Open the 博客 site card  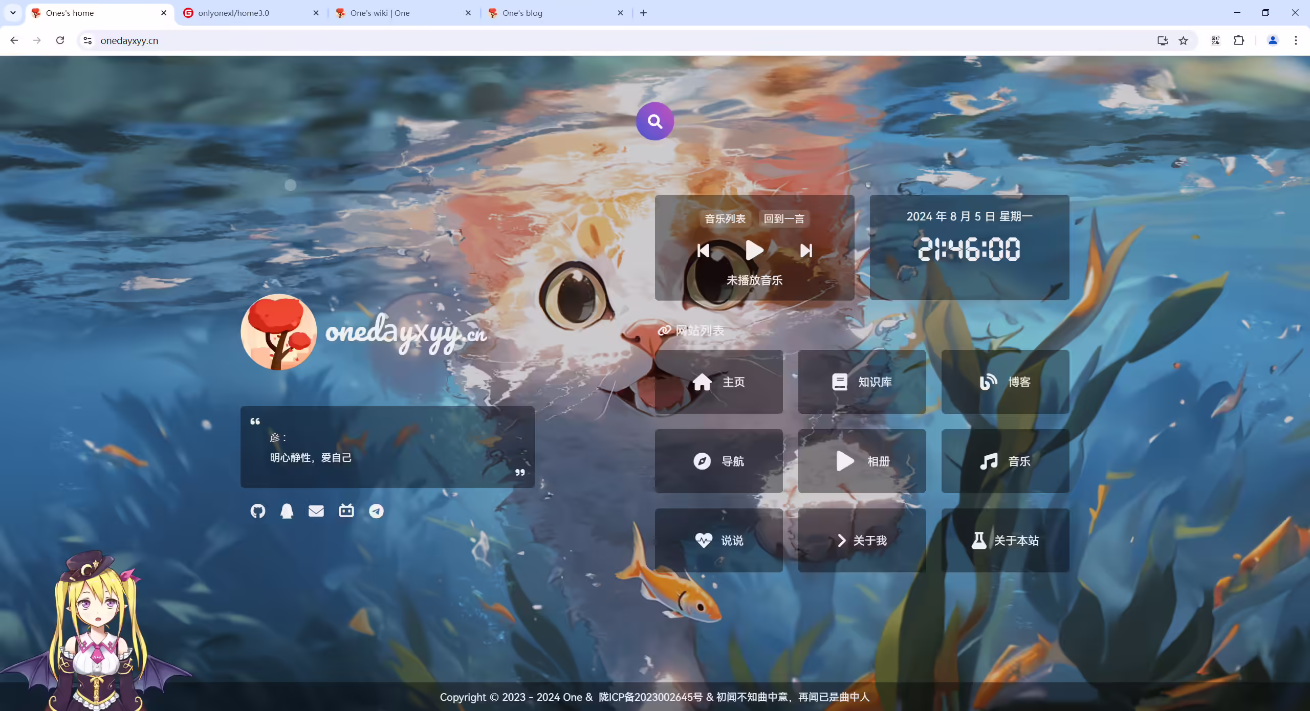1005,382
